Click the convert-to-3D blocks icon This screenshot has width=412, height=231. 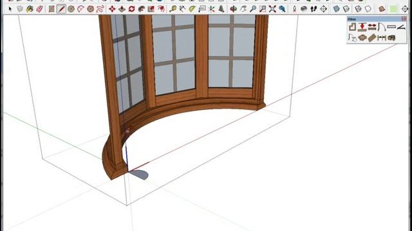coord(391,38)
